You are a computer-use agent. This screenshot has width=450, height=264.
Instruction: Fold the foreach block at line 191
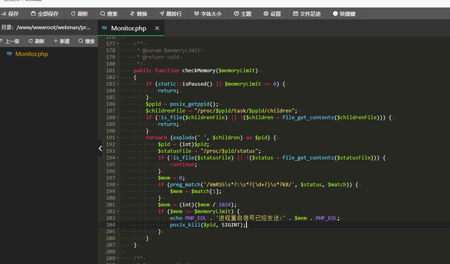pos(118,138)
